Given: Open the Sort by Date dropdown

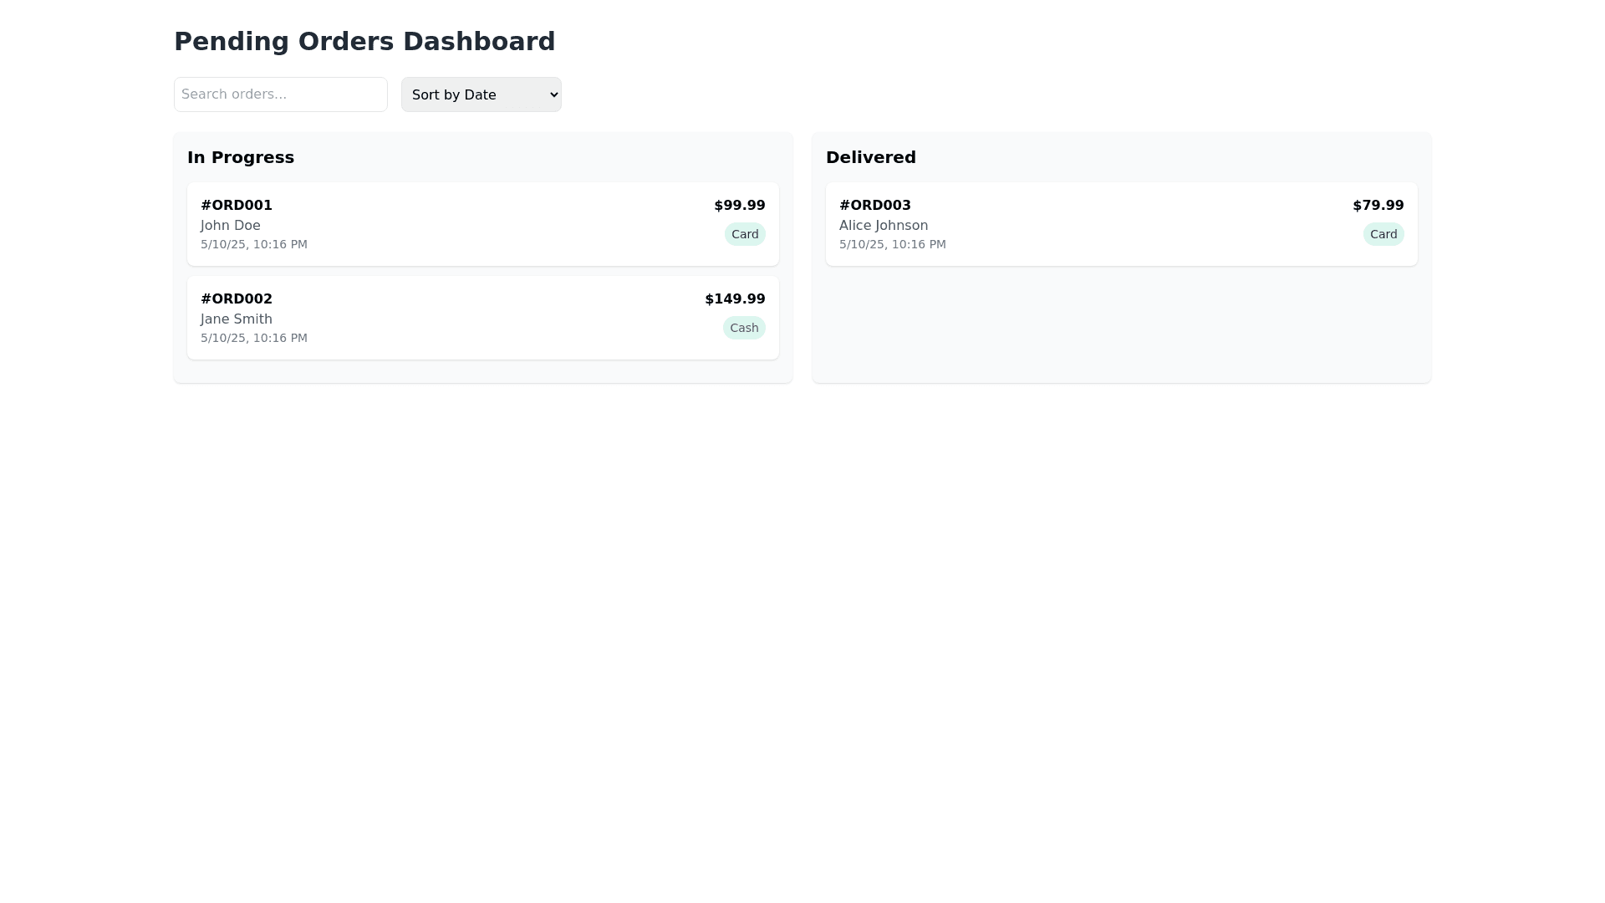Looking at the screenshot, I should [481, 94].
